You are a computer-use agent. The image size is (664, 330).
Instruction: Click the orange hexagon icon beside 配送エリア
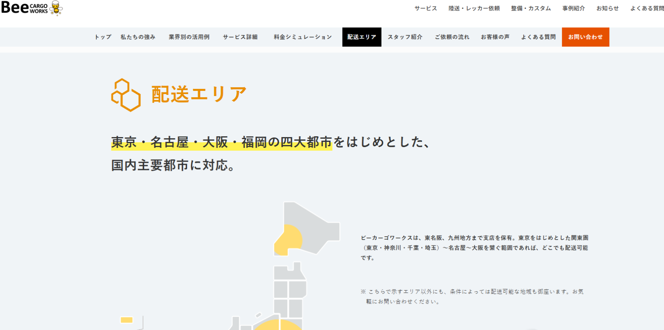coord(126,95)
